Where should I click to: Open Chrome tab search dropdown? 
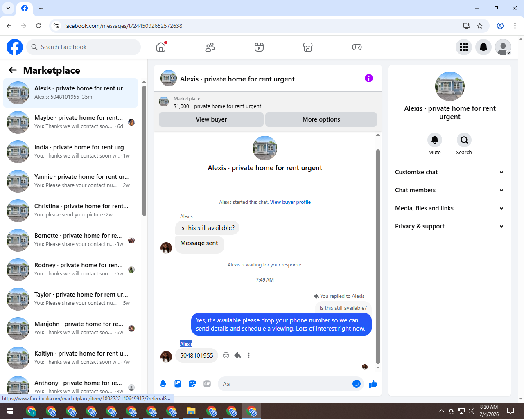click(8, 8)
